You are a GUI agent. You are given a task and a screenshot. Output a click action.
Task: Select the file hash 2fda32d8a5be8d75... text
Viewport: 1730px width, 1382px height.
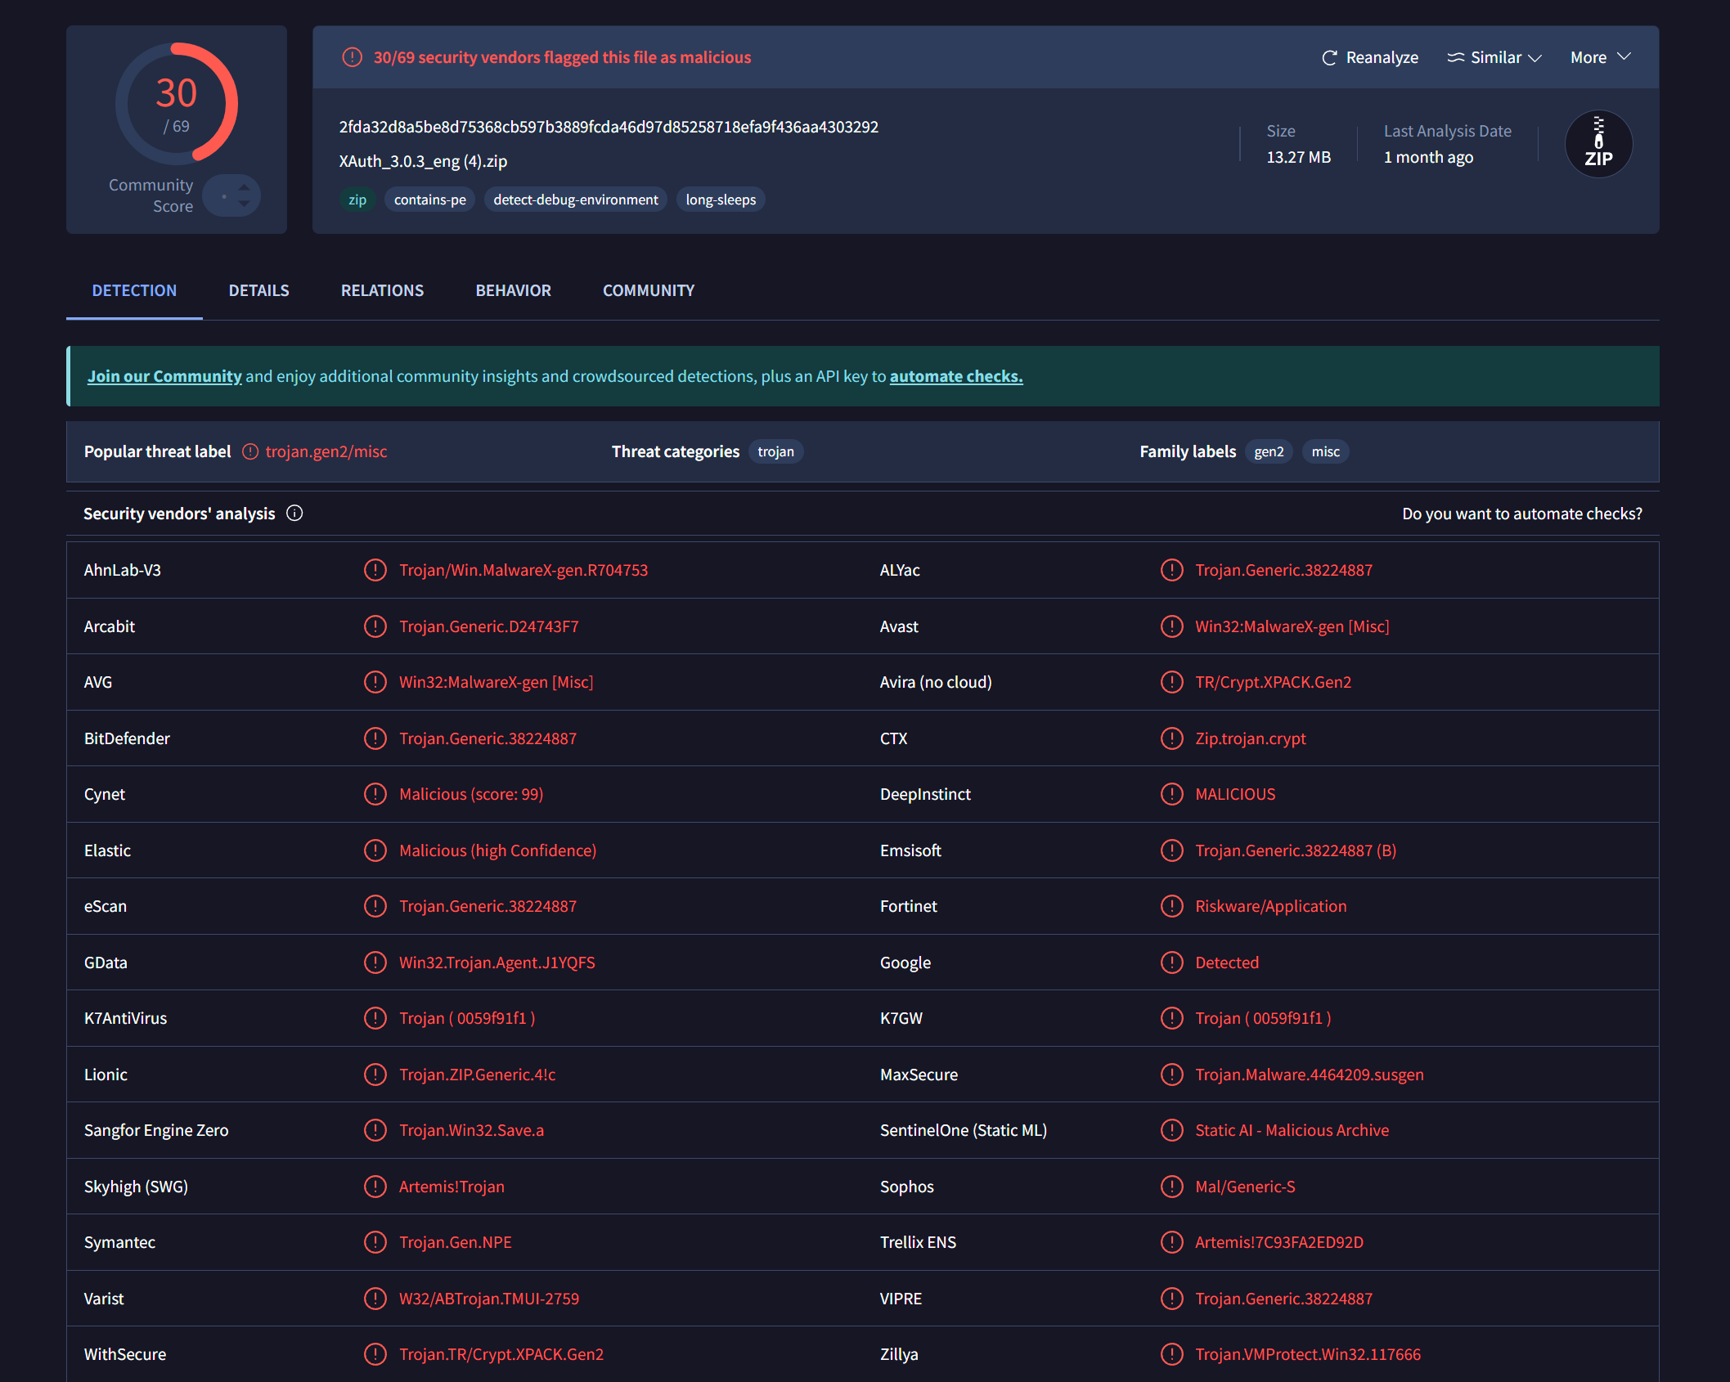(x=609, y=127)
